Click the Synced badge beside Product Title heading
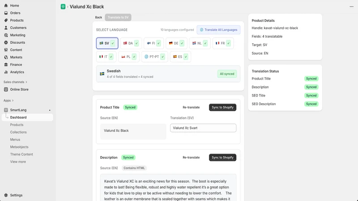 pos(130,107)
